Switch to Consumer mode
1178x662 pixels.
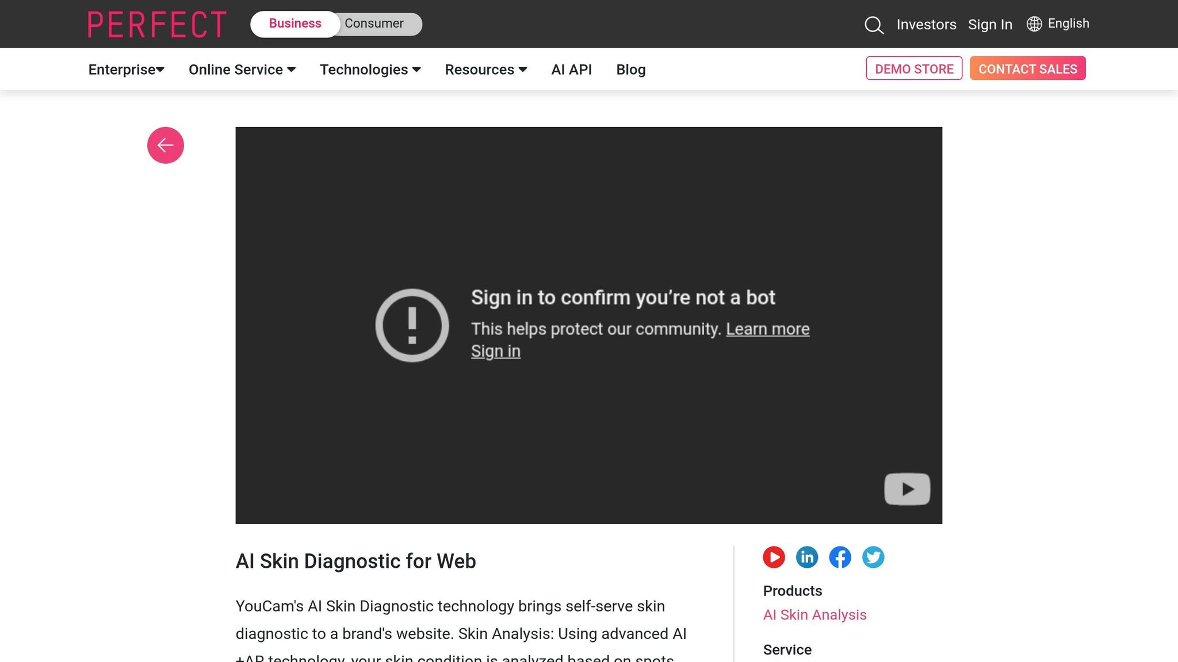[374, 24]
